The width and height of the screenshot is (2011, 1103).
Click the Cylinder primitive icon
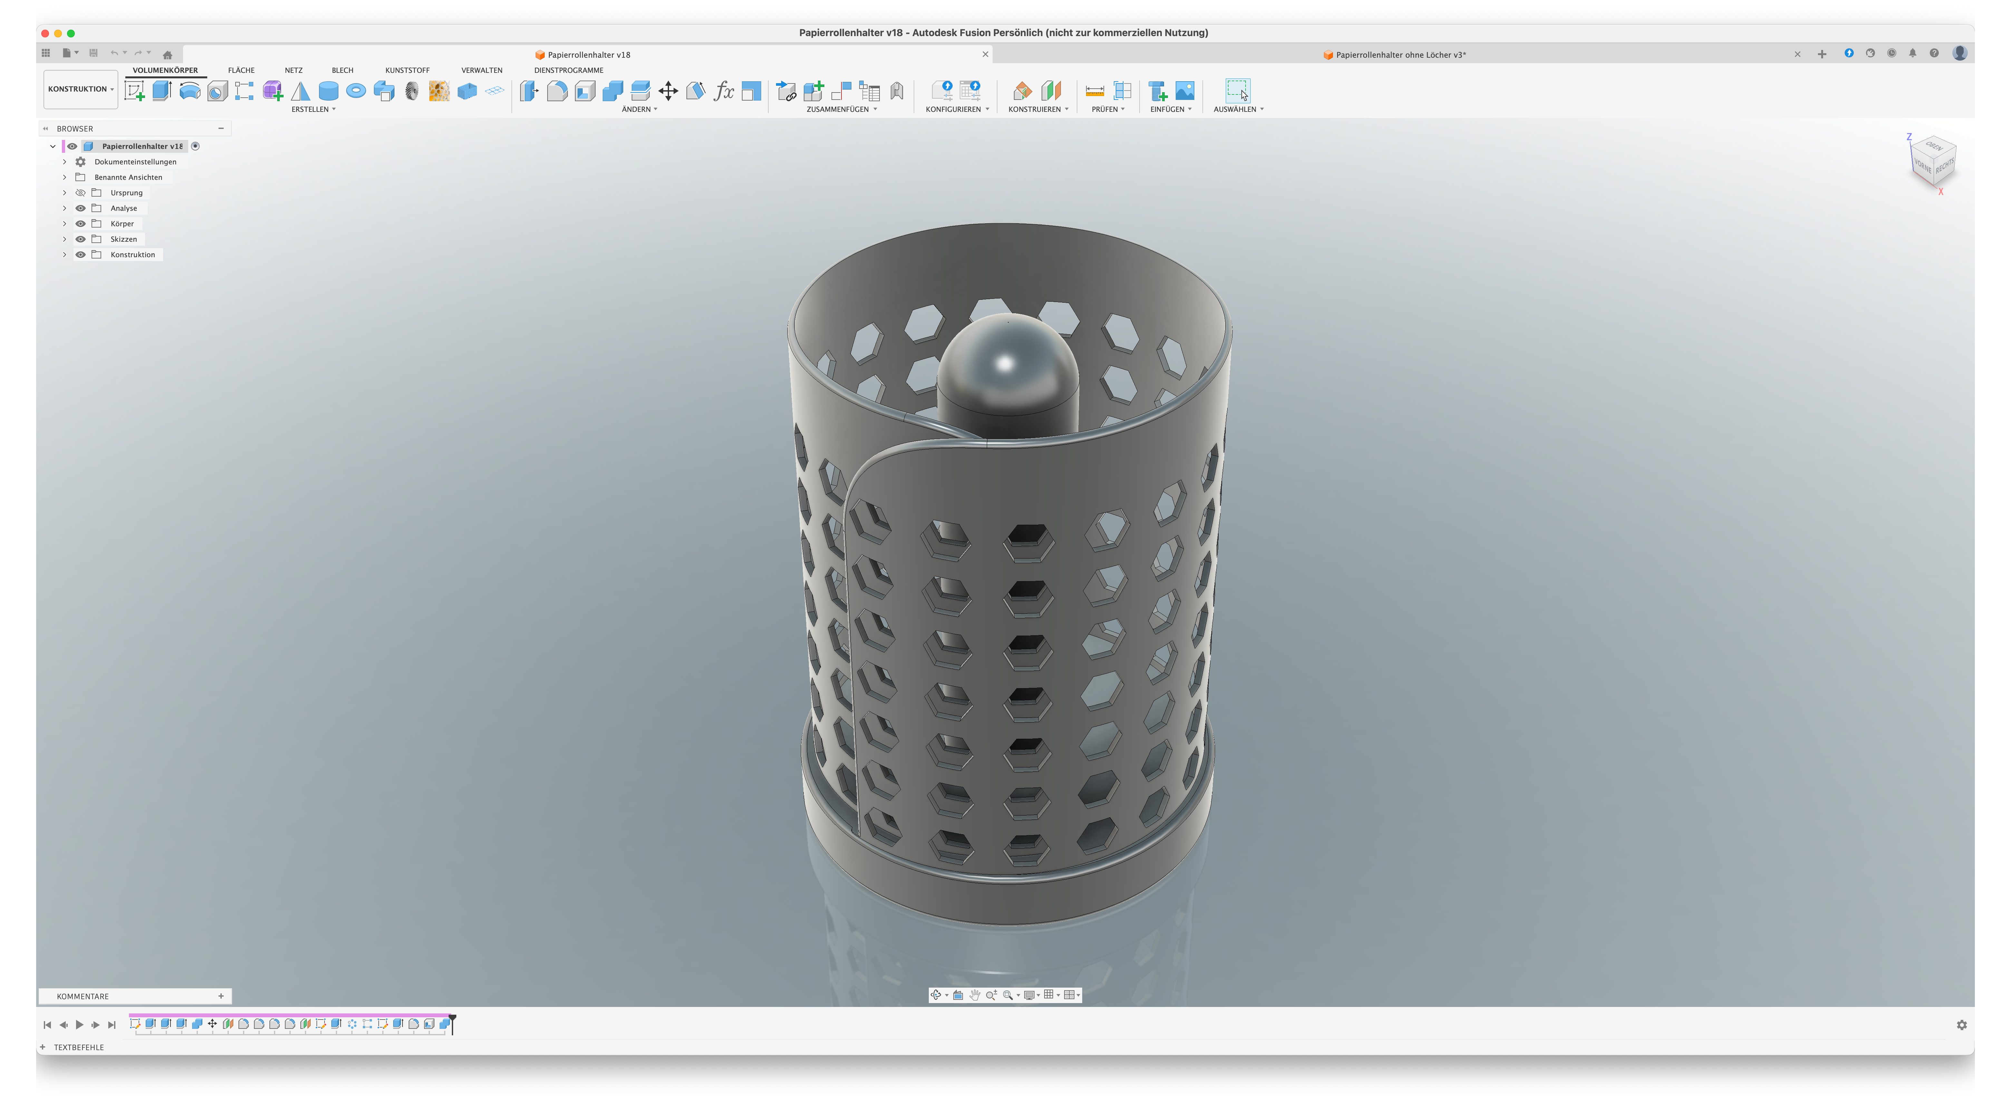(329, 91)
